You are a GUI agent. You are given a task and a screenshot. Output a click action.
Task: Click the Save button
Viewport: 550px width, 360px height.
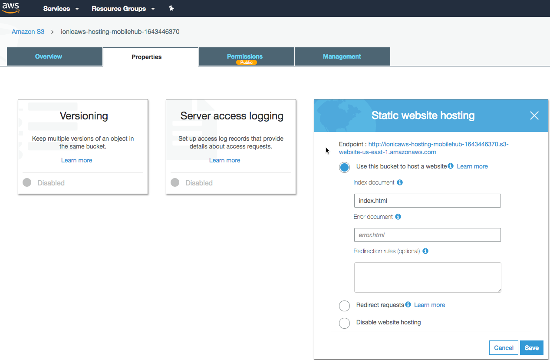[532, 348]
